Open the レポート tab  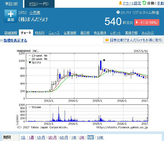coord(116,33)
